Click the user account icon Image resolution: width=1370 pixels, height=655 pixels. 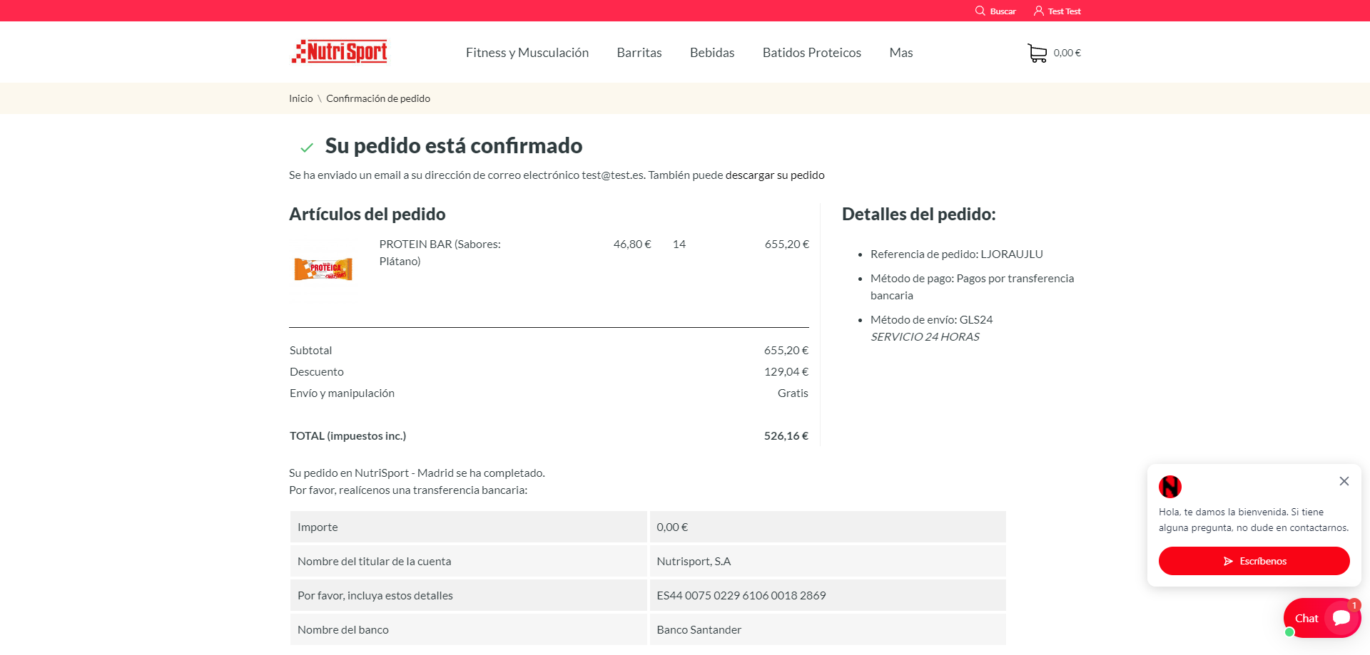[x=1039, y=11]
